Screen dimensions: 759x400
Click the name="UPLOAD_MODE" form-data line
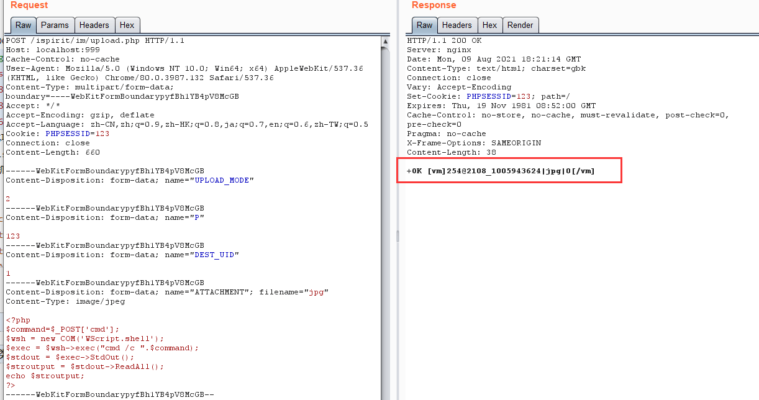click(x=130, y=180)
